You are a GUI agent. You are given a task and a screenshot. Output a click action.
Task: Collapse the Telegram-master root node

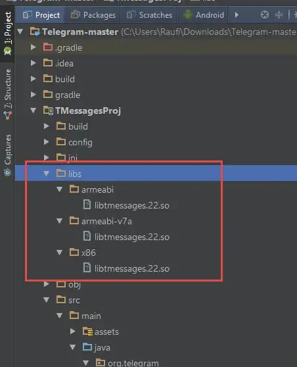tap(20, 32)
